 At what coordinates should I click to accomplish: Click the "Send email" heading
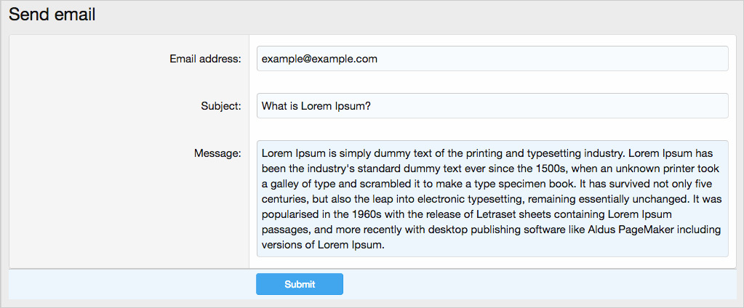(x=52, y=15)
